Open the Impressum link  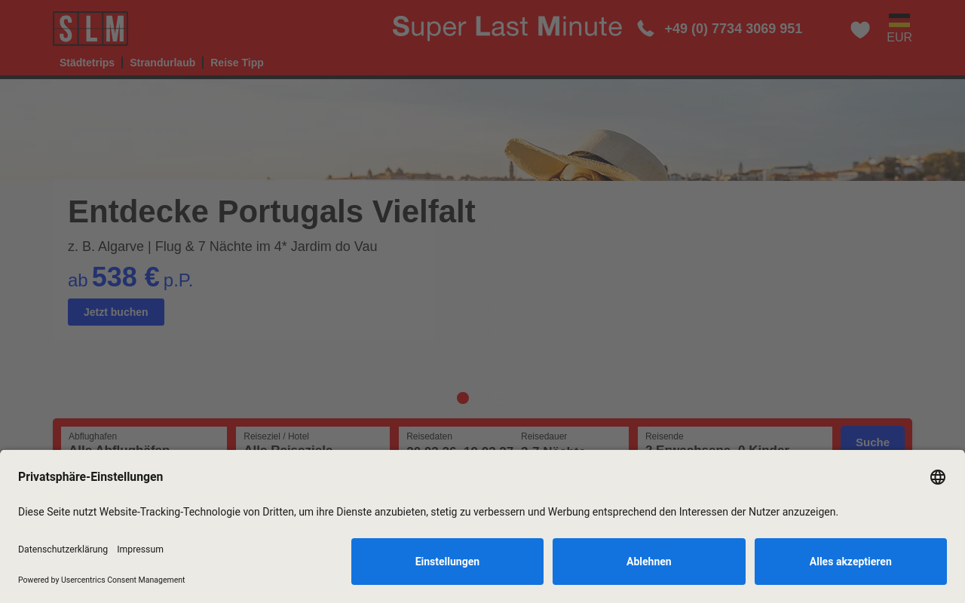[140, 549]
